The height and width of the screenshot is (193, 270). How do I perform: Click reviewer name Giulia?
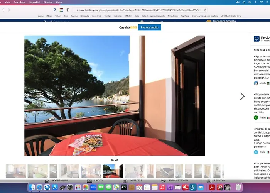pos(262,152)
